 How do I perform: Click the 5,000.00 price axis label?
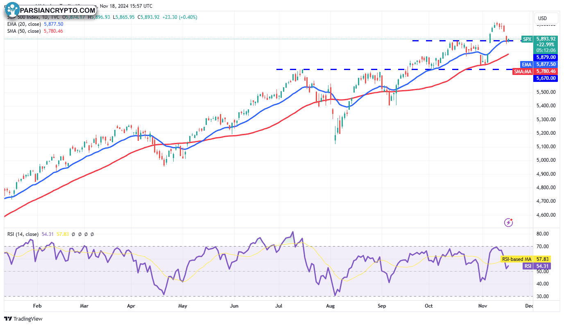click(546, 160)
